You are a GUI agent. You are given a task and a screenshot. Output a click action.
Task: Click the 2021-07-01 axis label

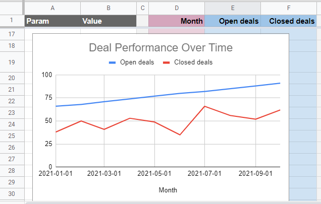pyautogui.click(x=204, y=174)
